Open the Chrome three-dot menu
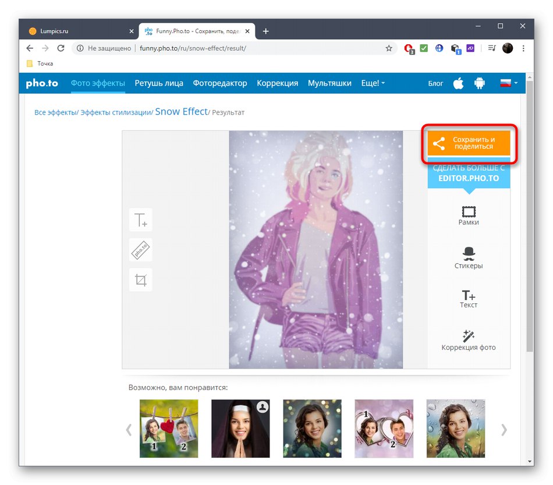Image resolution: width=553 pixels, height=485 pixels. tap(523, 48)
